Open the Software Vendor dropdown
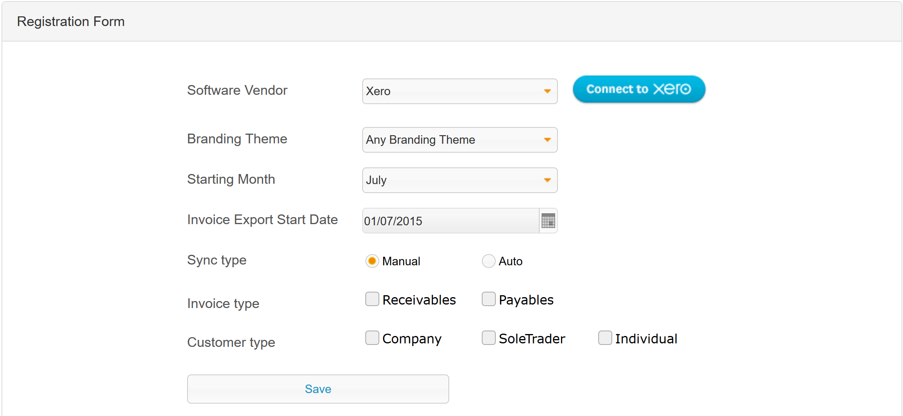This screenshot has height=416, width=903. coord(460,91)
